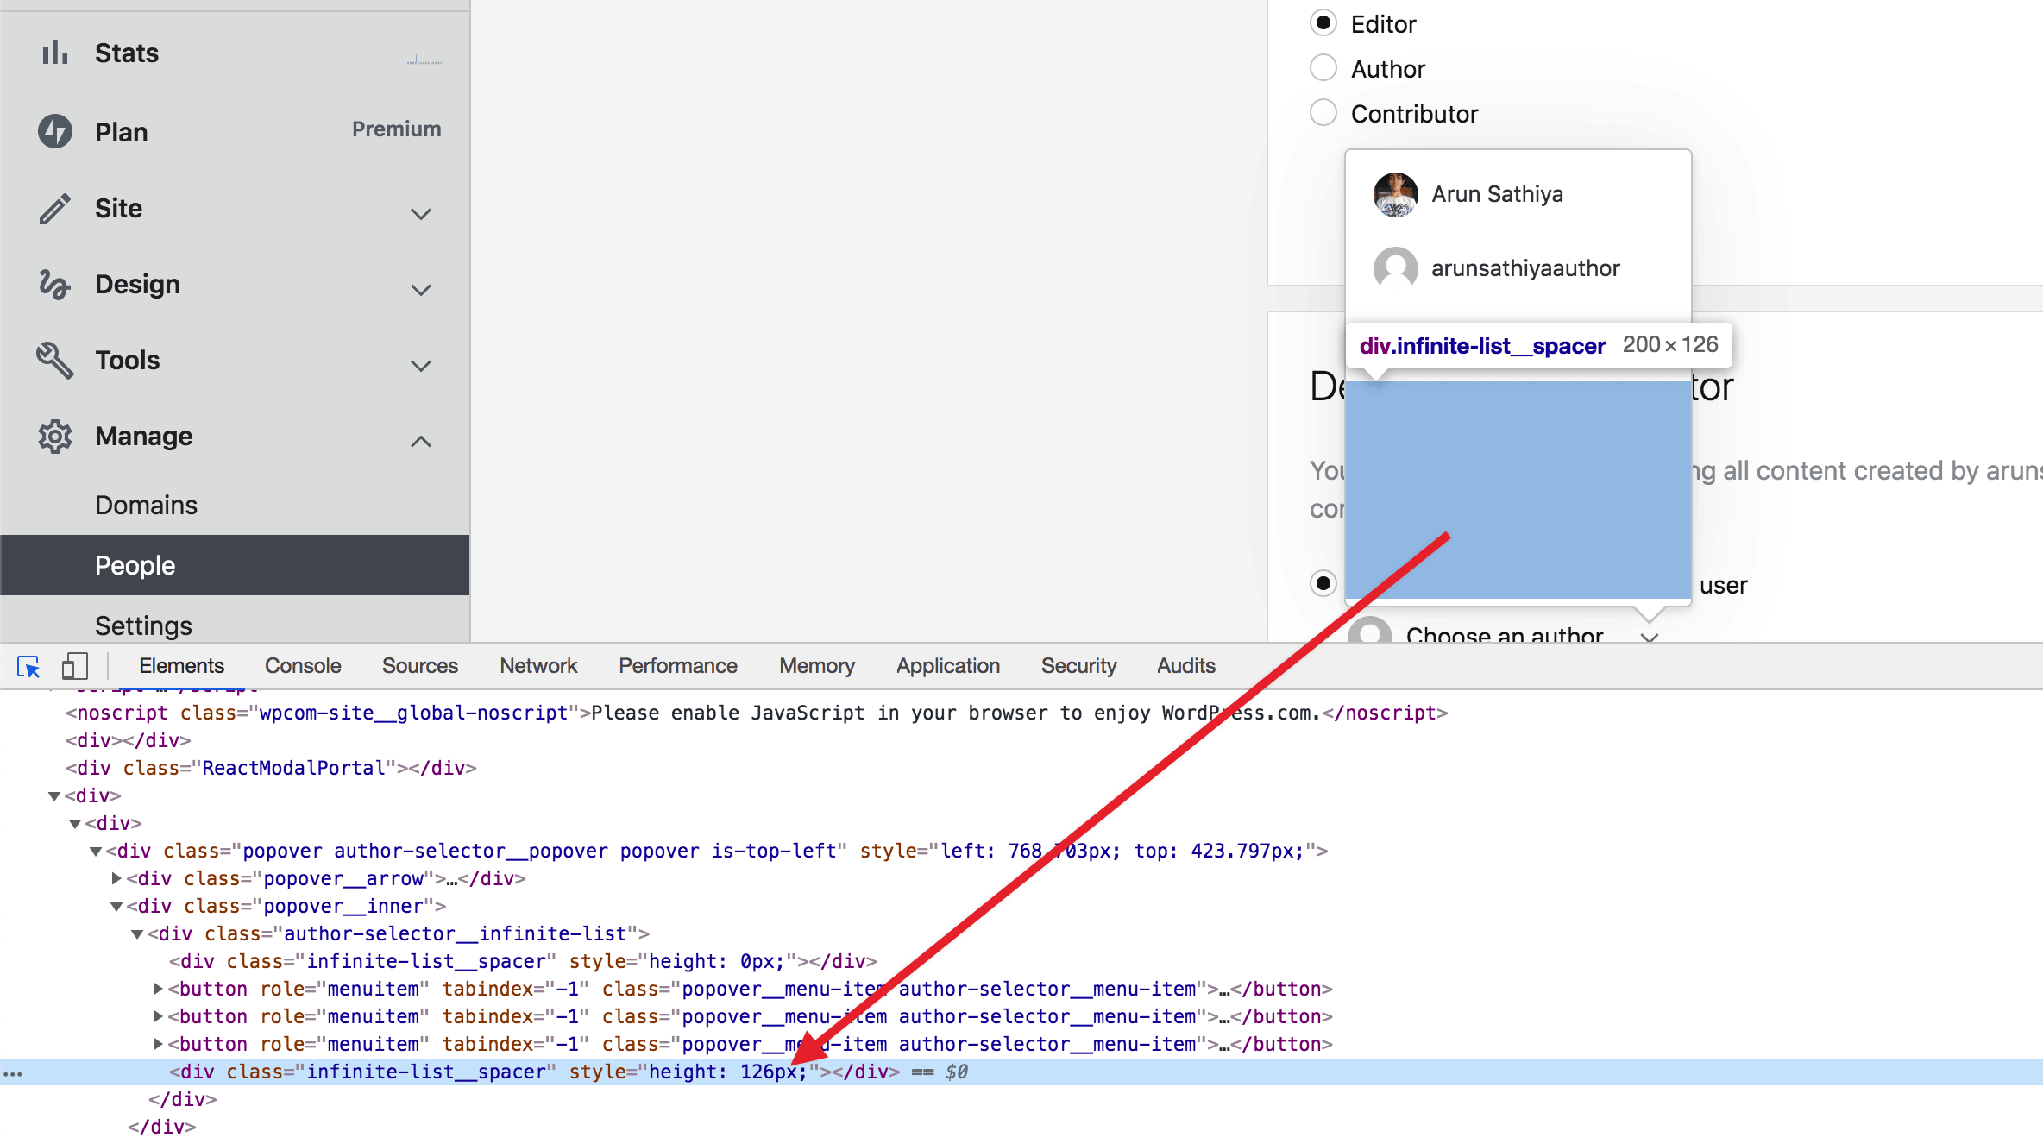
Task: Collapse the Manage sidebar section
Action: point(420,441)
